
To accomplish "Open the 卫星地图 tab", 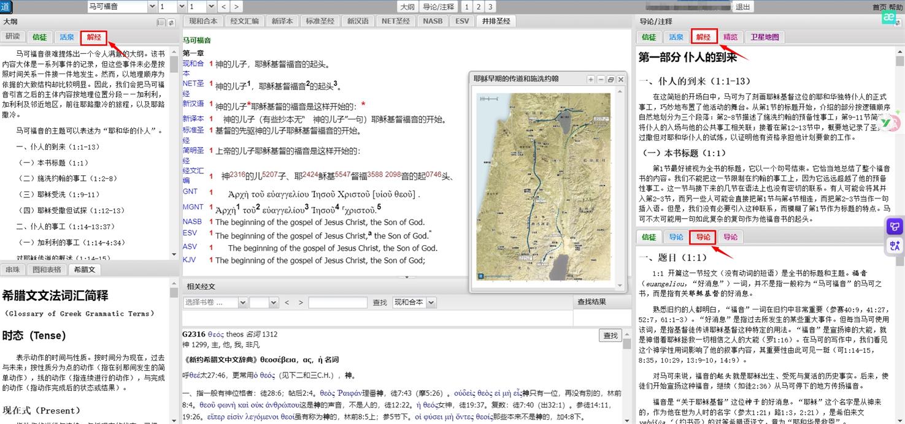I will 764,37.
